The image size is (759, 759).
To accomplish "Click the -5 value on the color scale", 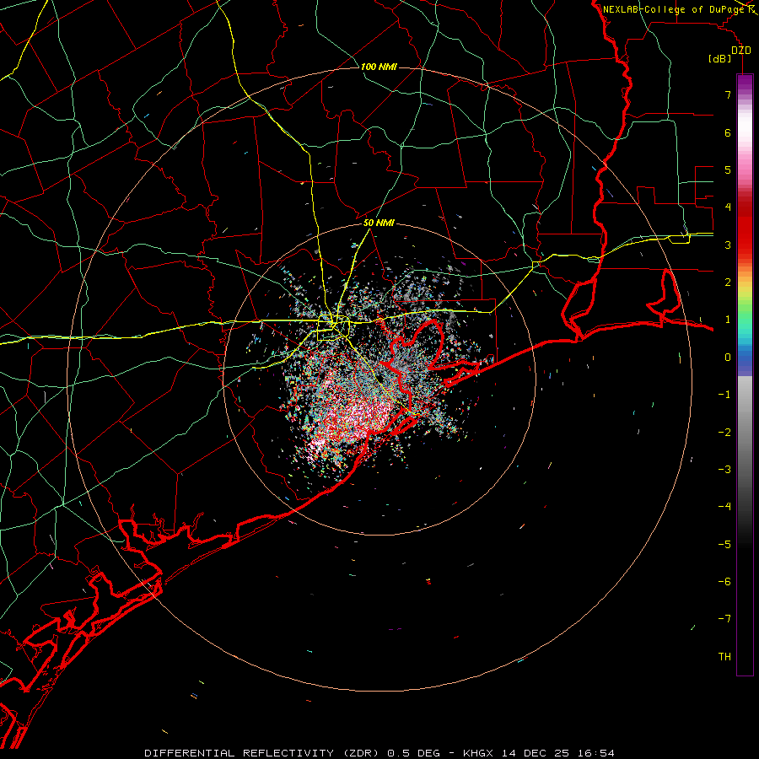I will pos(724,545).
